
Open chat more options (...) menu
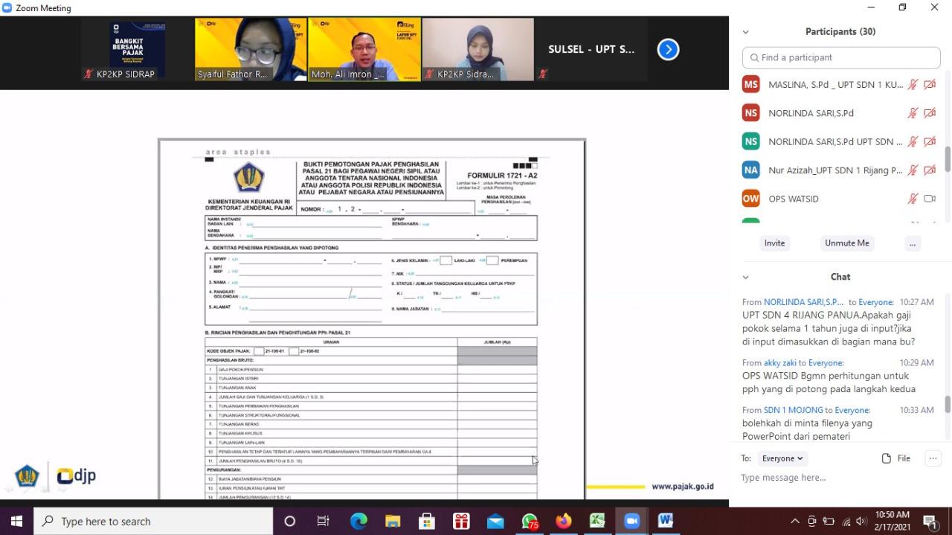pos(933,458)
